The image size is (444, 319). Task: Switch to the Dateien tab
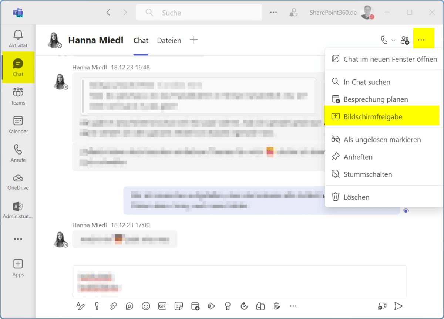[169, 40]
